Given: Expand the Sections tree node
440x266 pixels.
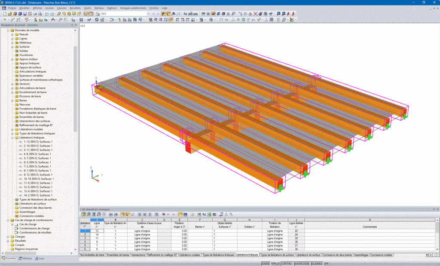Looking at the screenshot, I should coord(12,84).
